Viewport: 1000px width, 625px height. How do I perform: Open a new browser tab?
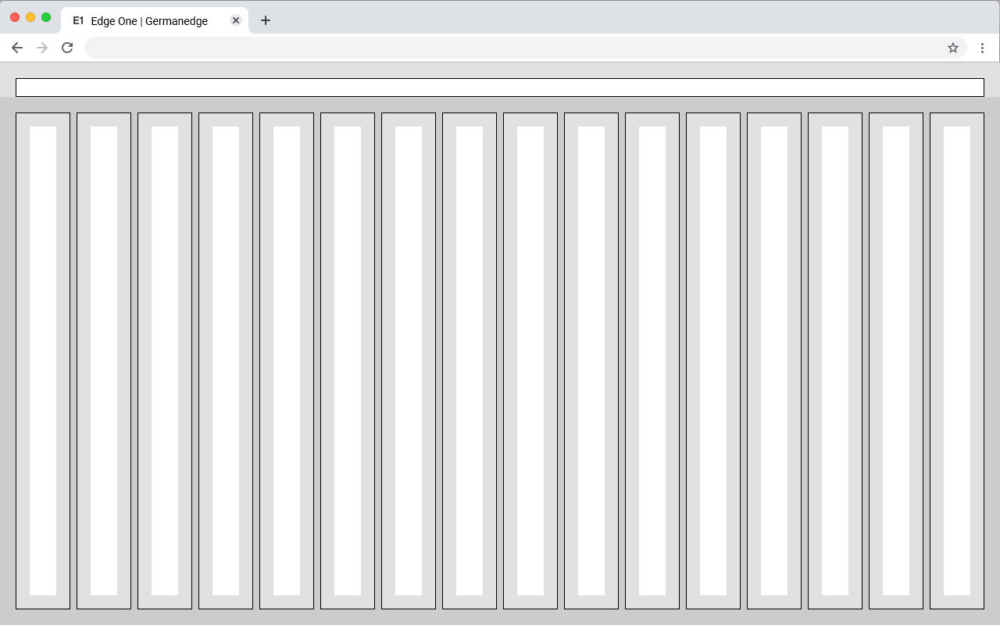point(266,20)
